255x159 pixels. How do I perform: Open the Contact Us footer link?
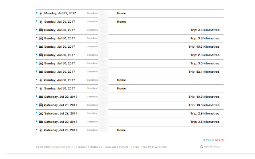pos(96,147)
